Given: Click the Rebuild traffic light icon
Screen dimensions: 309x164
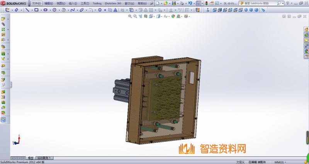Looking at the screenshot, I should (x=206, y=3).
